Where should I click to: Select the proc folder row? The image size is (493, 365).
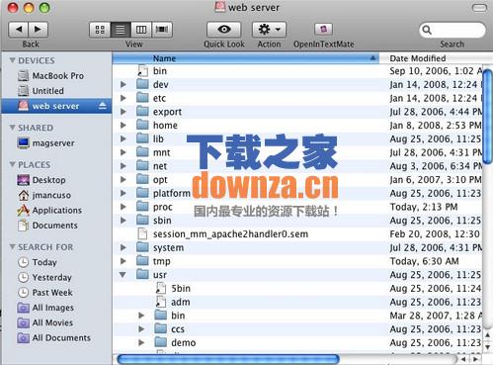tap(297, 207)
